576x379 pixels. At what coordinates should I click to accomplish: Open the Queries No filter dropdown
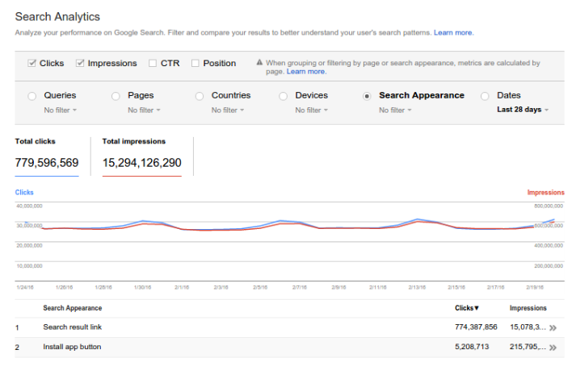pos(60,110)
